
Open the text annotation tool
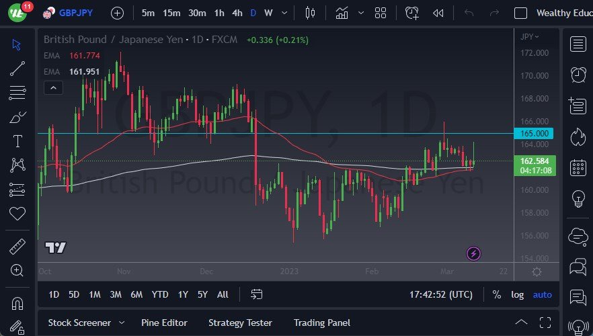17,141
